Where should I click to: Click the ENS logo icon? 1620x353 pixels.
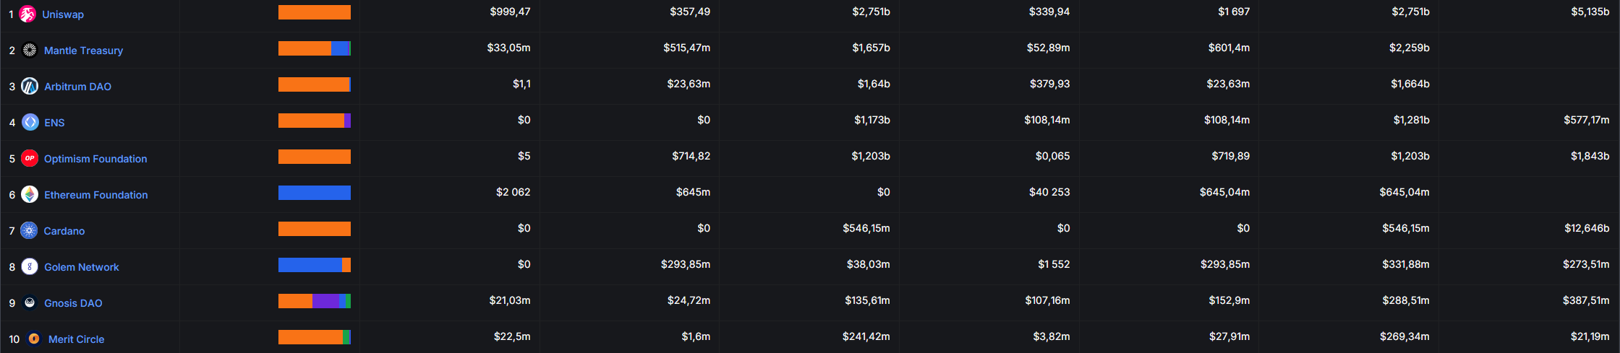tap(30, 122)
